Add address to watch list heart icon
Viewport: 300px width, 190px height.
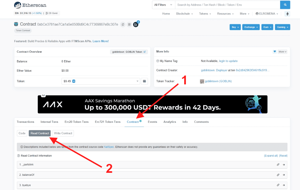(x=275, y=52)
